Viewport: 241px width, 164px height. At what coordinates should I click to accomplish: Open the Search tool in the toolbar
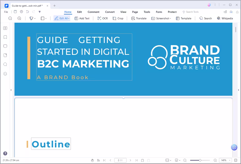point(206,18)
